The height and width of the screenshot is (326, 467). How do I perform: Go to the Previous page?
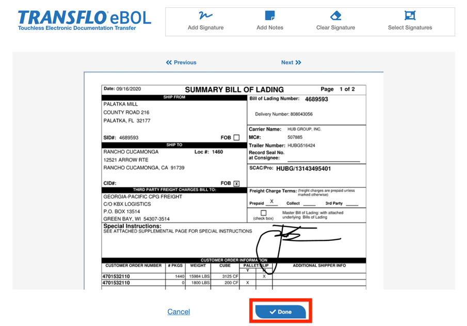[x=181, y=62]
